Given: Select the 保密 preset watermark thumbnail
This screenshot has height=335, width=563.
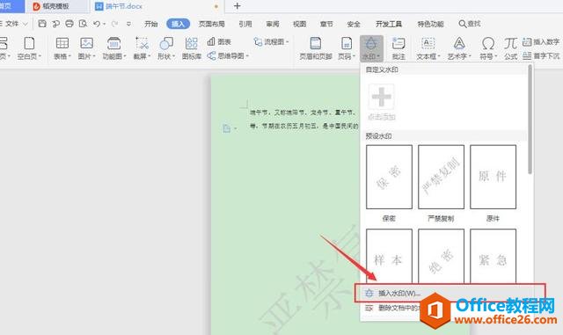Looking at the screenshot, I should pos(389,177).
